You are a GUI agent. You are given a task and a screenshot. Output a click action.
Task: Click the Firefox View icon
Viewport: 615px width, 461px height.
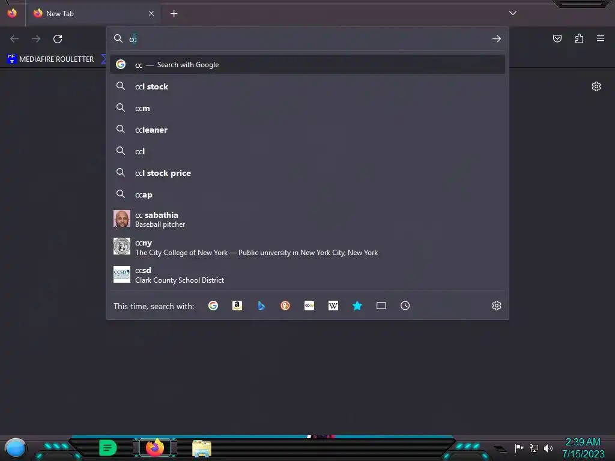coord(12,13)
